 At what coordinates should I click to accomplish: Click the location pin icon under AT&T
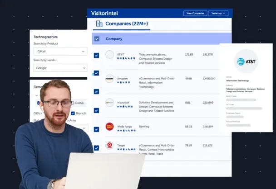[x=131, y=58]
